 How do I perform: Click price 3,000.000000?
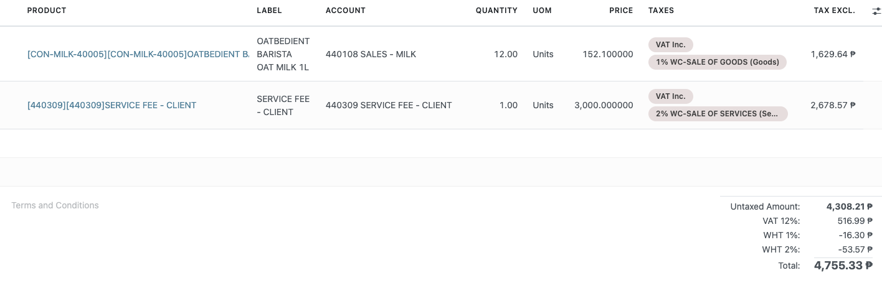604,105
